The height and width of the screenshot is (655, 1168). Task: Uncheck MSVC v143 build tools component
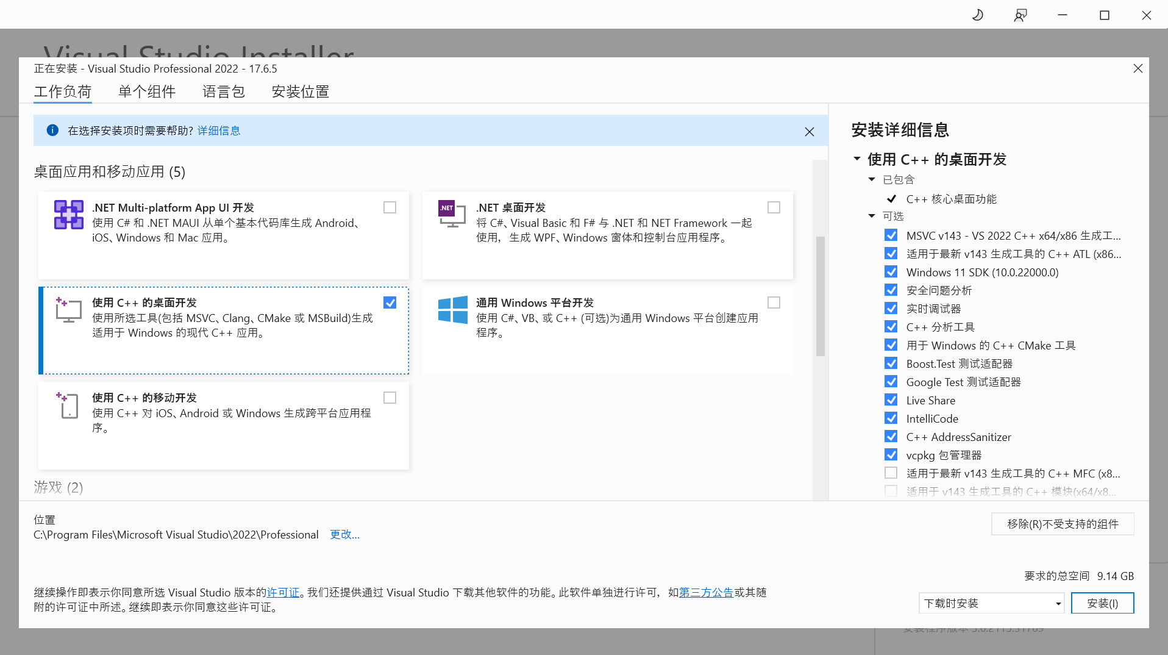pos(891,235)
